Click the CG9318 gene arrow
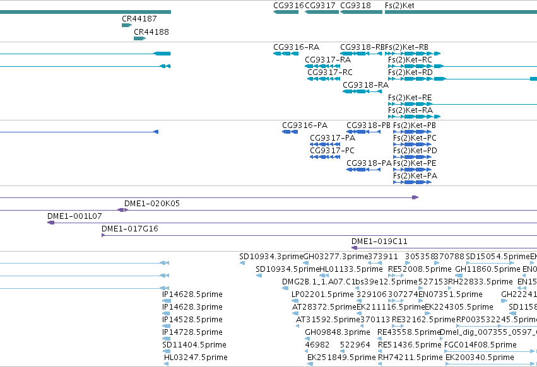Screen dimensions: 537x367 (x=362, y=12)
